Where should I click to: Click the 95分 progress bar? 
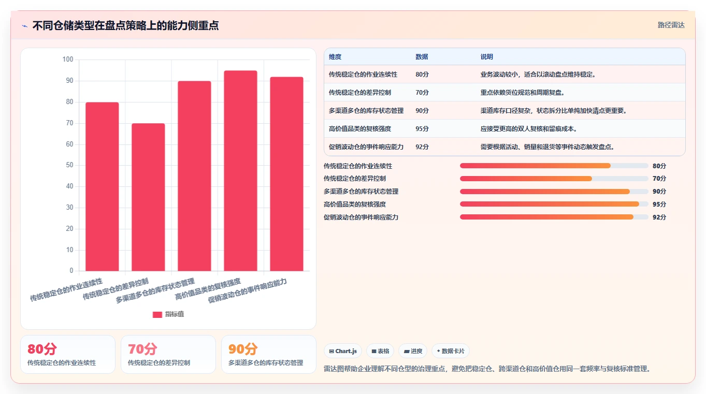coord(554,204)
